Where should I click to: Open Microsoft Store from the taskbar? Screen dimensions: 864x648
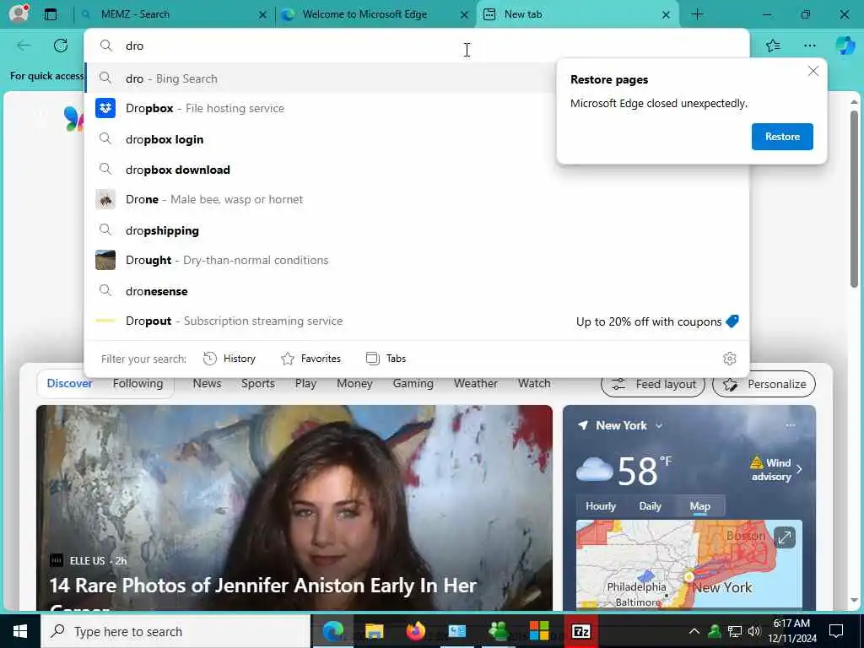pyautogui.click(x=539, y=631)
